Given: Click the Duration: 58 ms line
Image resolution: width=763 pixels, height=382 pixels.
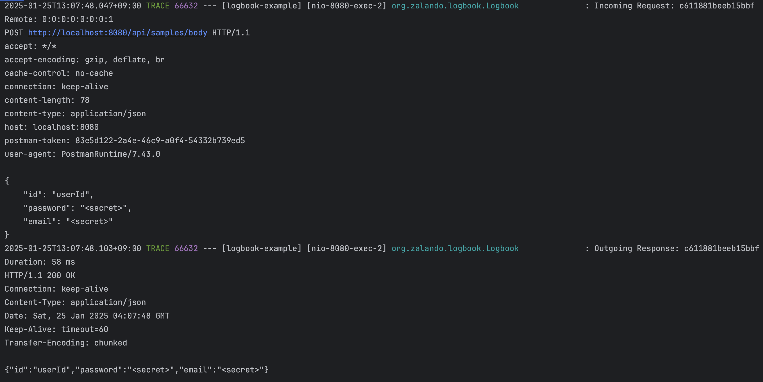Looking at the screenshot, I should pyautogui.click(x=40, y=262).
